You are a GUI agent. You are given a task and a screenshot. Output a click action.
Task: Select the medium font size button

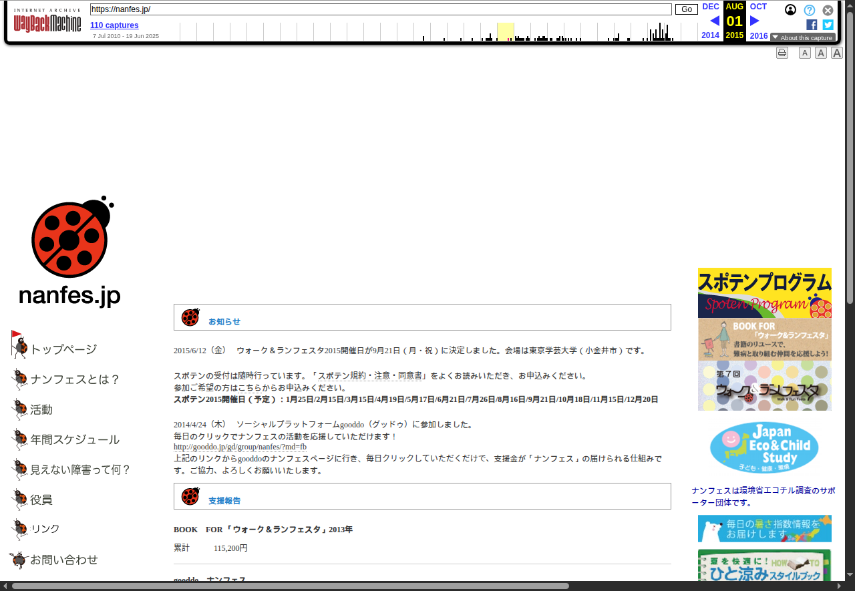point(821,53)
